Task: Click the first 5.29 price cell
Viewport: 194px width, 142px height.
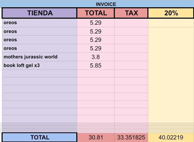Action: (x=96, y=23)
